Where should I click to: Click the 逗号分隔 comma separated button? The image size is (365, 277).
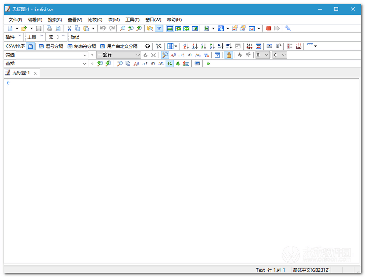click(51, 46)
